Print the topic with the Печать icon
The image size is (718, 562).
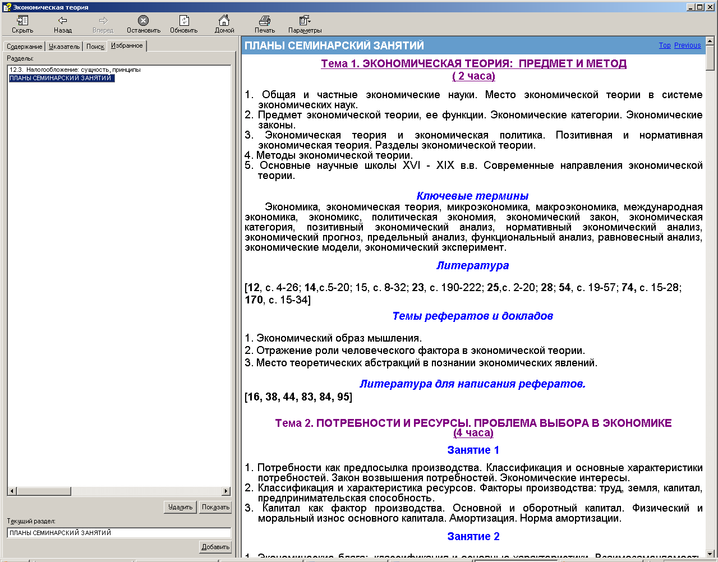pyautogui.click(x=265, y=21)
